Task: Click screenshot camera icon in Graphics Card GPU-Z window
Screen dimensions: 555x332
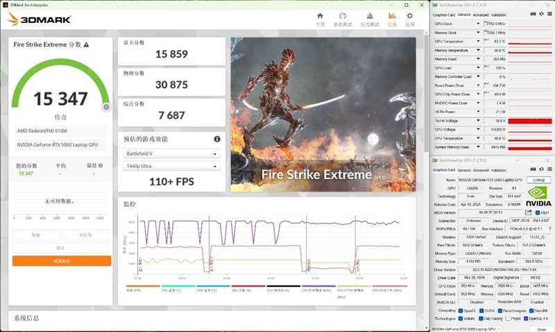Action: pos(533,169)
